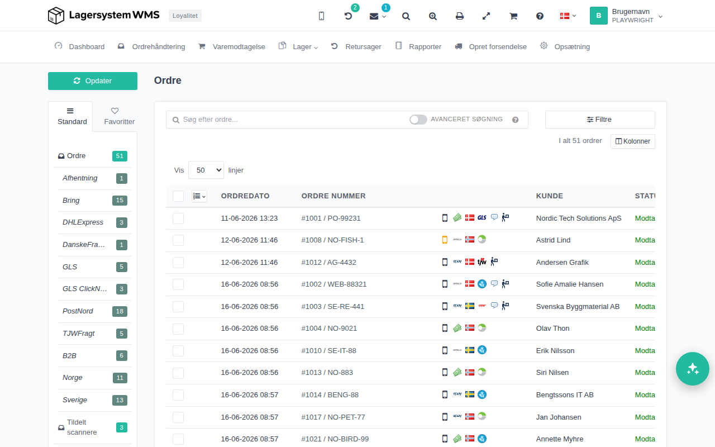This screenshot has height=447, width=715.
Task: Open the Filtre button
Action: [600, 120]
